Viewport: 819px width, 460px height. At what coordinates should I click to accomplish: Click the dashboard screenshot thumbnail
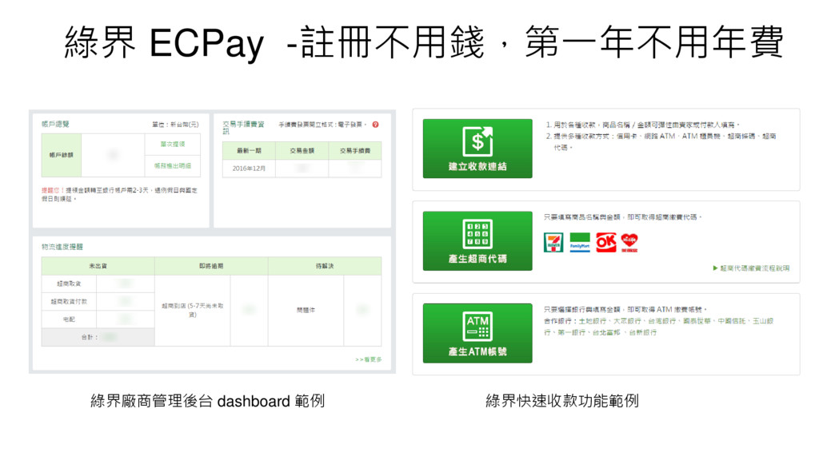pyautogui.click(x=212, y=241)
